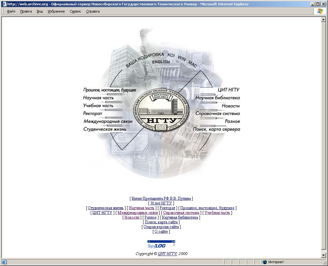328x266 pixels.
Task: Click Студенческая жизнь text link at bottom
Action: (x=106, y=208)
